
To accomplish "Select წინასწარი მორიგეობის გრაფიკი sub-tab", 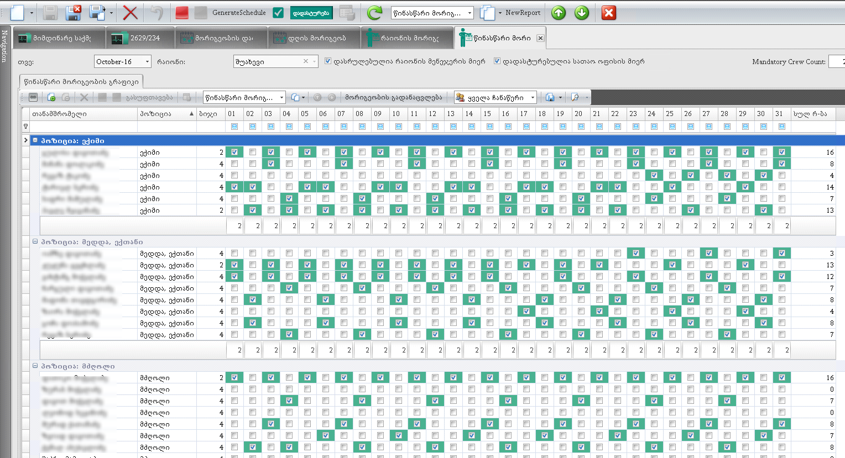I will (81, 81).
